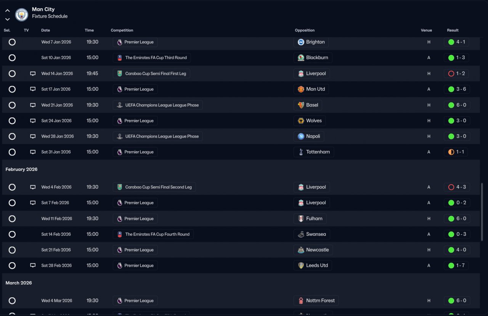Sort by the Result column header
488x316 pixels.
(x=453, y=30)
